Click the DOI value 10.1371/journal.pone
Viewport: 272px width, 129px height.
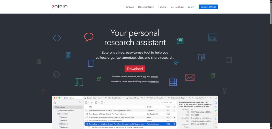201,112
